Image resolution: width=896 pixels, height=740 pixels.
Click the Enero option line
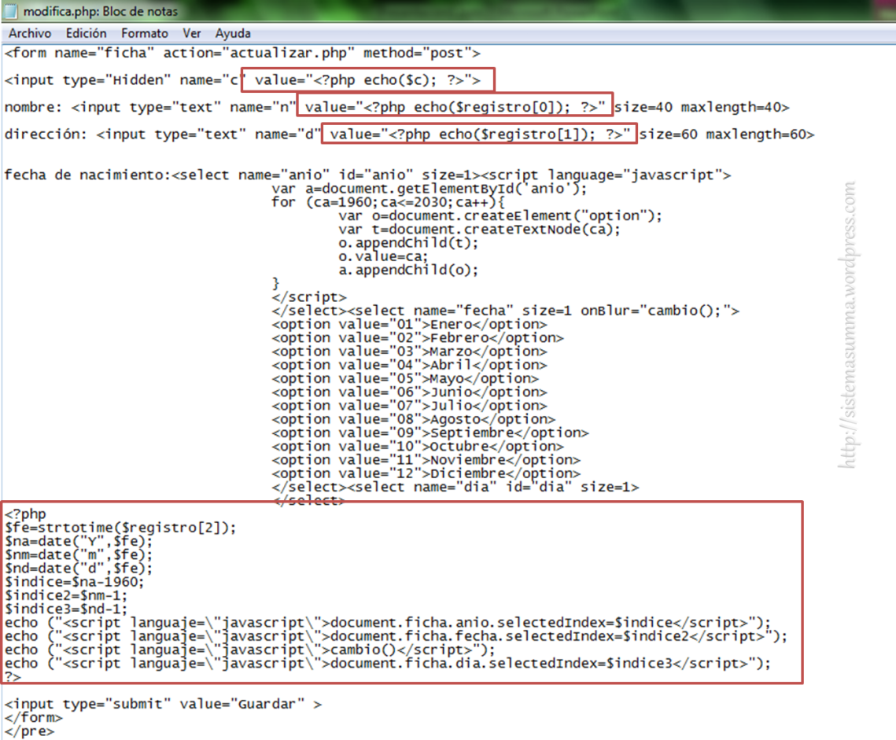pos(409,324)
